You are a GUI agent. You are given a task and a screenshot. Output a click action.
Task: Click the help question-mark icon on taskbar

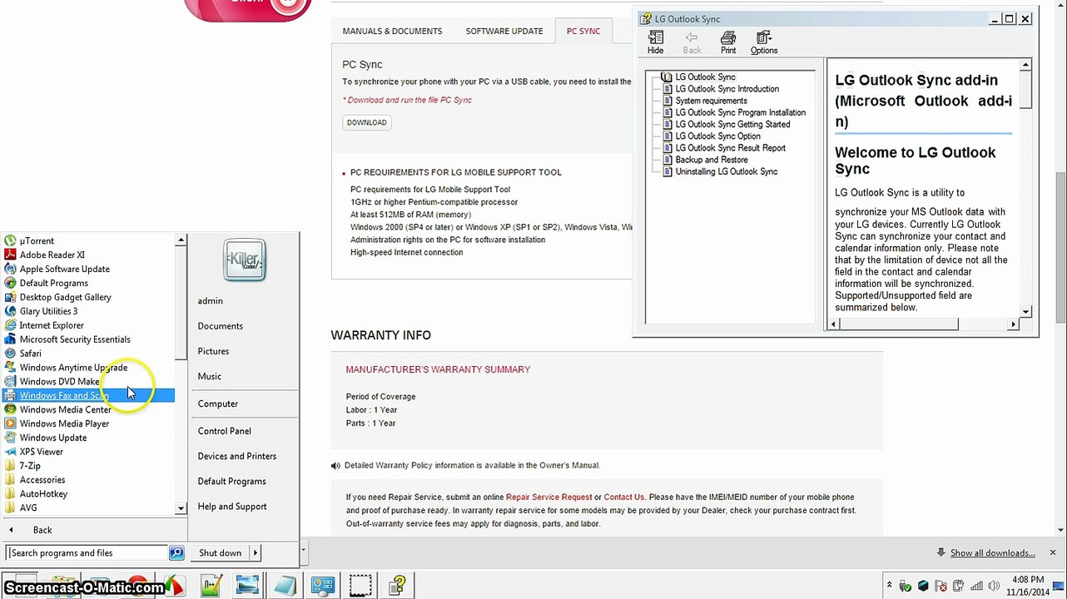[x=398, y=586]
